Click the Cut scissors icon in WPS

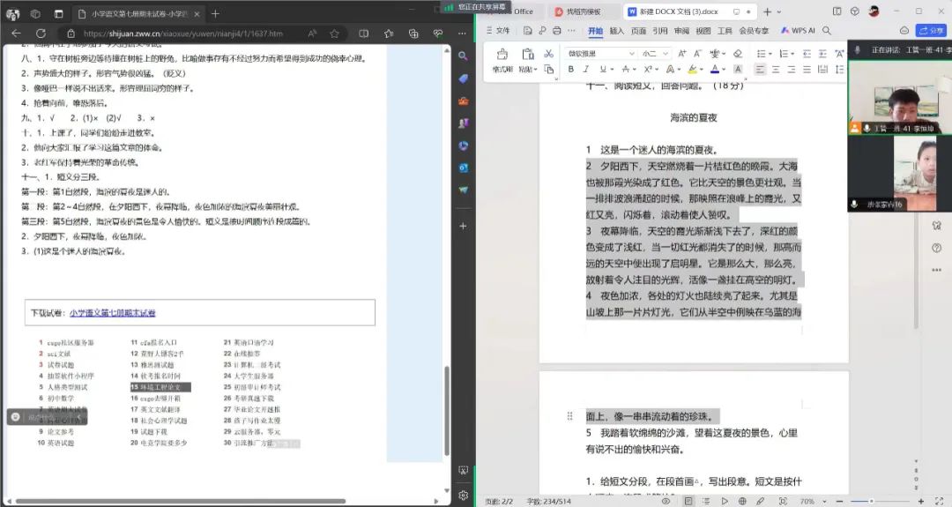(548, 54)
